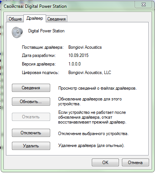The image size is (155, 173).
Task: Click the Поставщик драйвера label
Action: point(43,47)
